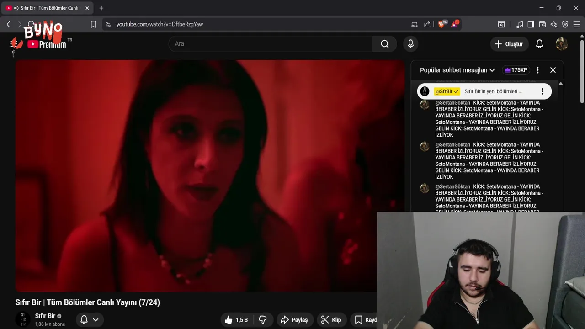The height and width of the screenshot is (329, 585).
Task: Click the chat scroll-up arrow
Action: click(x=561, y=84)
